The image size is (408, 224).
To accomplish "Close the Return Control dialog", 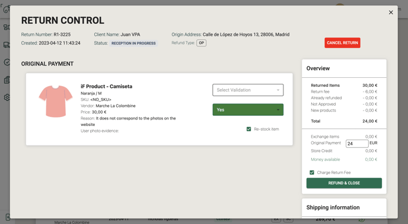I will [391, 12].
